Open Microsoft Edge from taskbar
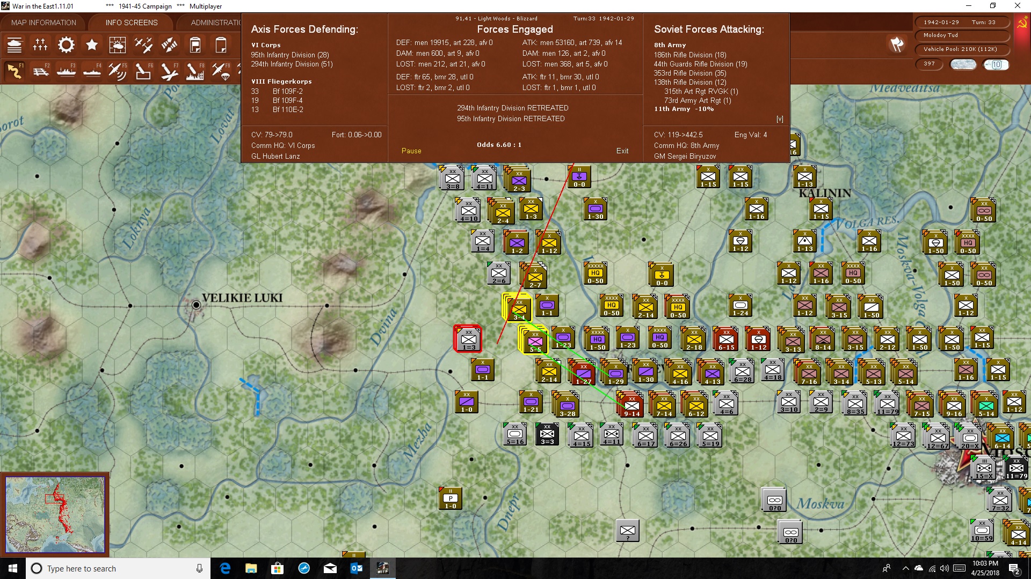Viewport: 1031px width, 579px height. click(225, 568)
